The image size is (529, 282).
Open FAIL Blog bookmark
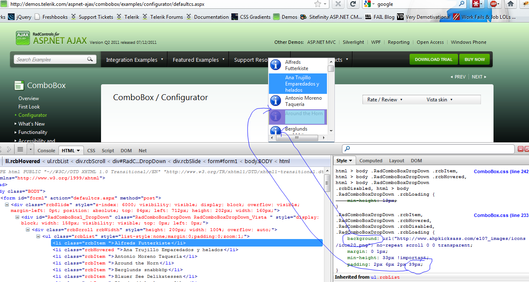tap(380, 17)
